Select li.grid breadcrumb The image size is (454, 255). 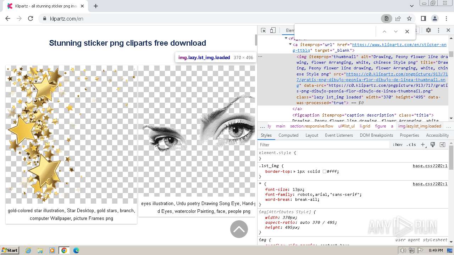click(x=365, y=126)
